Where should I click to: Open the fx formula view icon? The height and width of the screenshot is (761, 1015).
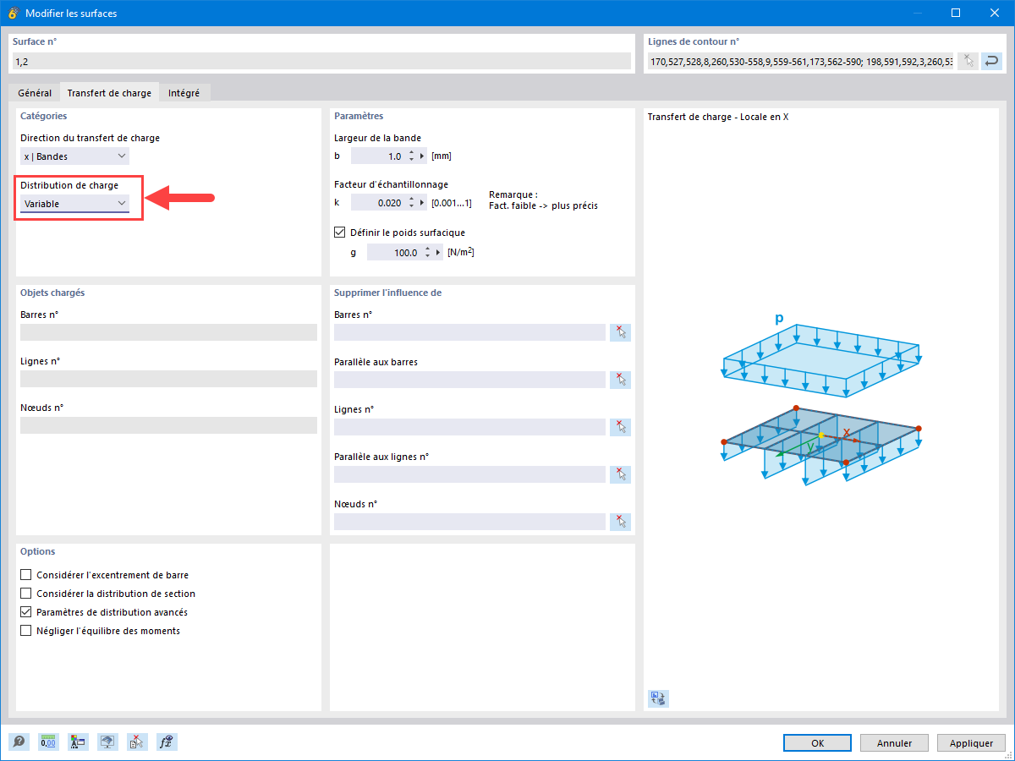point(167,742)
